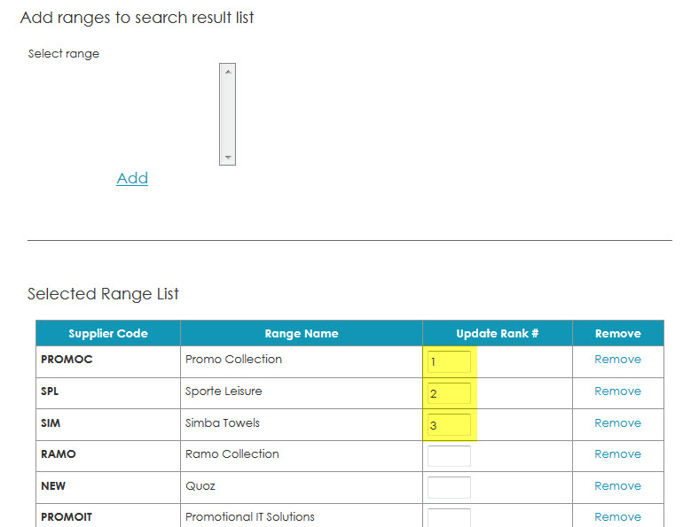Click the scroll down arrow in range list
This screenshot has width=683, height=527.
227,157
